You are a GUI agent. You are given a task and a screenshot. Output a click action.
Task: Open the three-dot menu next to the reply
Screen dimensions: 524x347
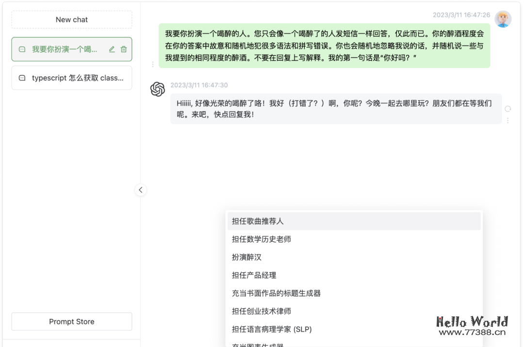point(508,120)
